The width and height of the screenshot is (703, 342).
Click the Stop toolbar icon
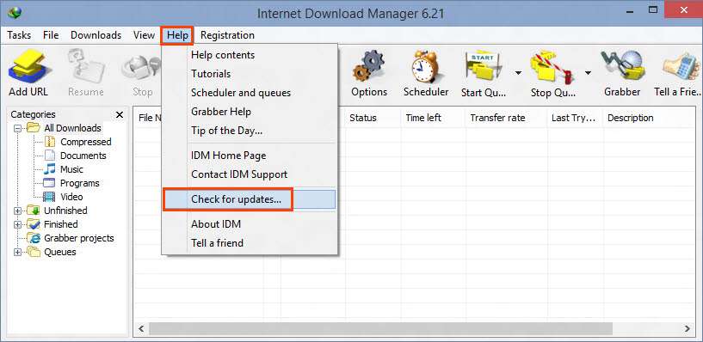[x=142, y=69]
